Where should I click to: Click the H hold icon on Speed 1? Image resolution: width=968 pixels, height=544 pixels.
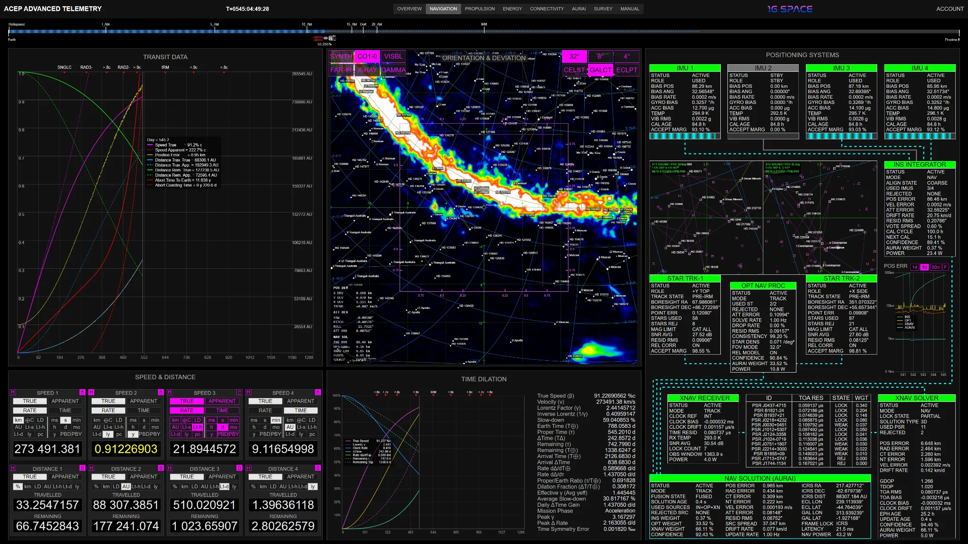click(x=13, y=392)
